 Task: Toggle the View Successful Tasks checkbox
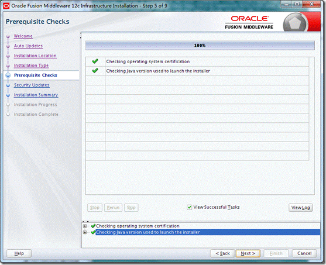pos(189,207)
